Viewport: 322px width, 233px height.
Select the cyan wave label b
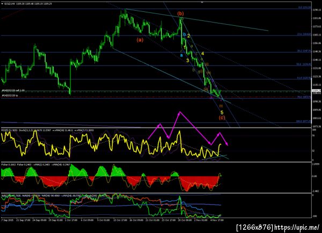coord(185,34)
